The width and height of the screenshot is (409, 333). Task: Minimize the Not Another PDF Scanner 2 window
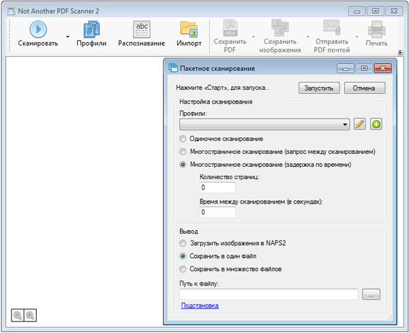(x=357, y=11)
